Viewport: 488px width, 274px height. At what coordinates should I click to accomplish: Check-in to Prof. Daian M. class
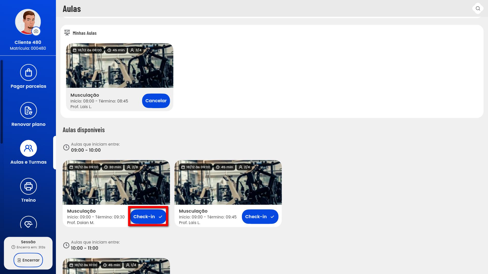point(148,217)
